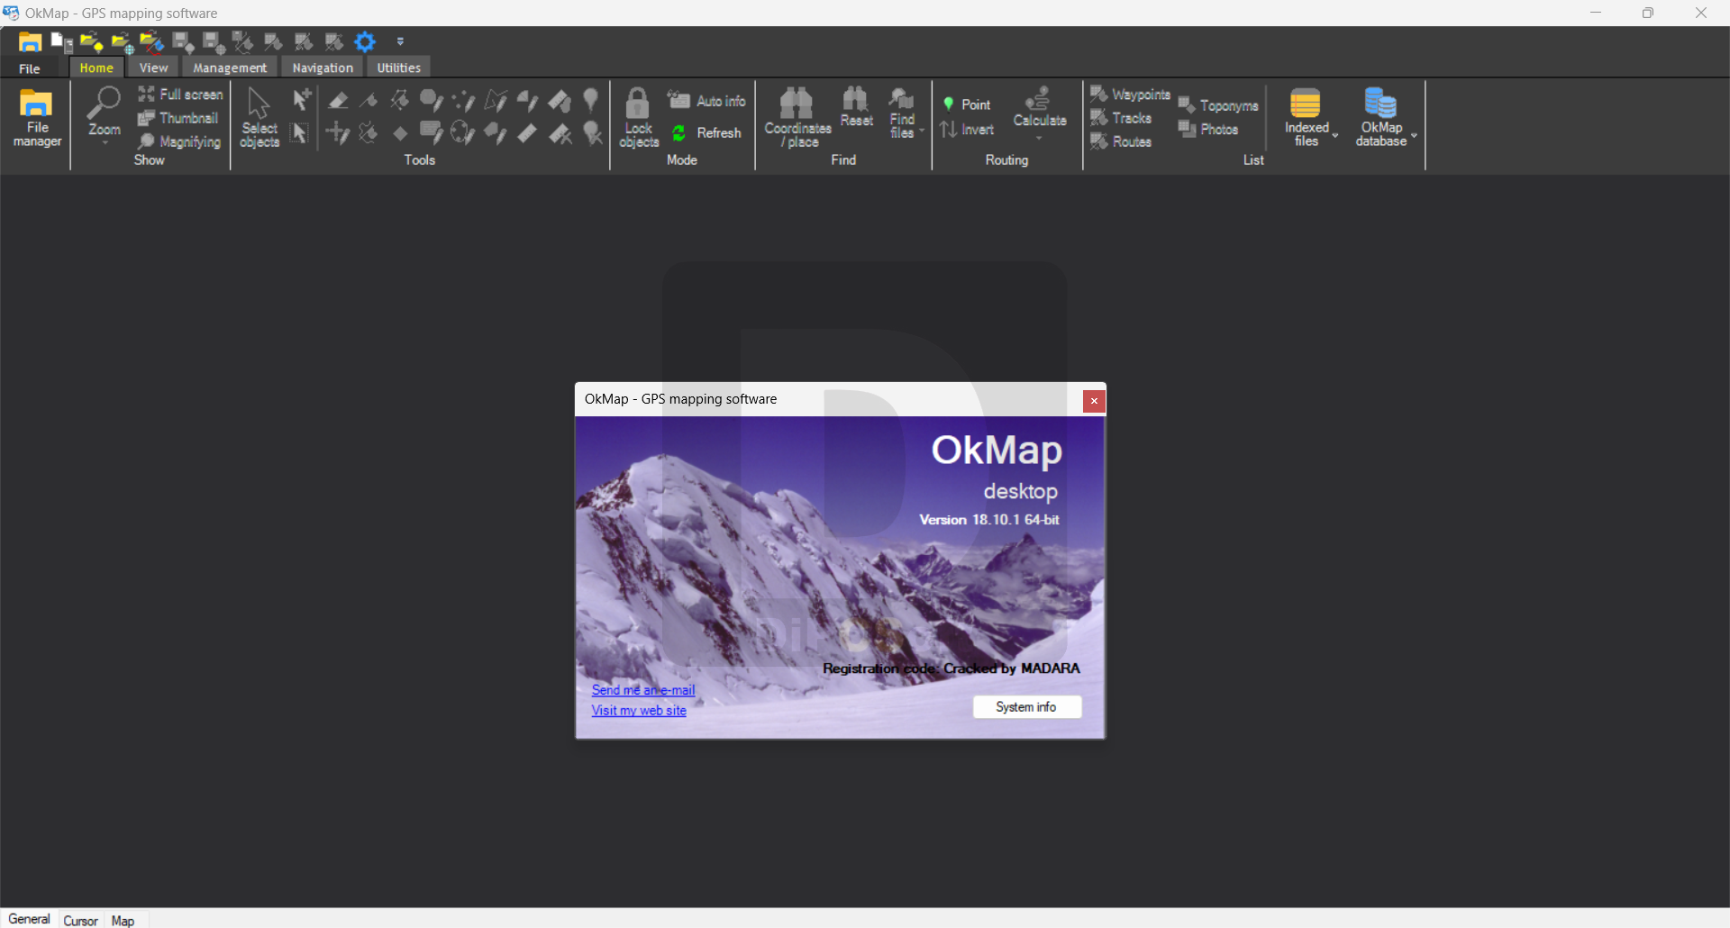The height and width of the screenshot is (928, 1730).
Task: Open the Photos list
Action: [1208, 130]
